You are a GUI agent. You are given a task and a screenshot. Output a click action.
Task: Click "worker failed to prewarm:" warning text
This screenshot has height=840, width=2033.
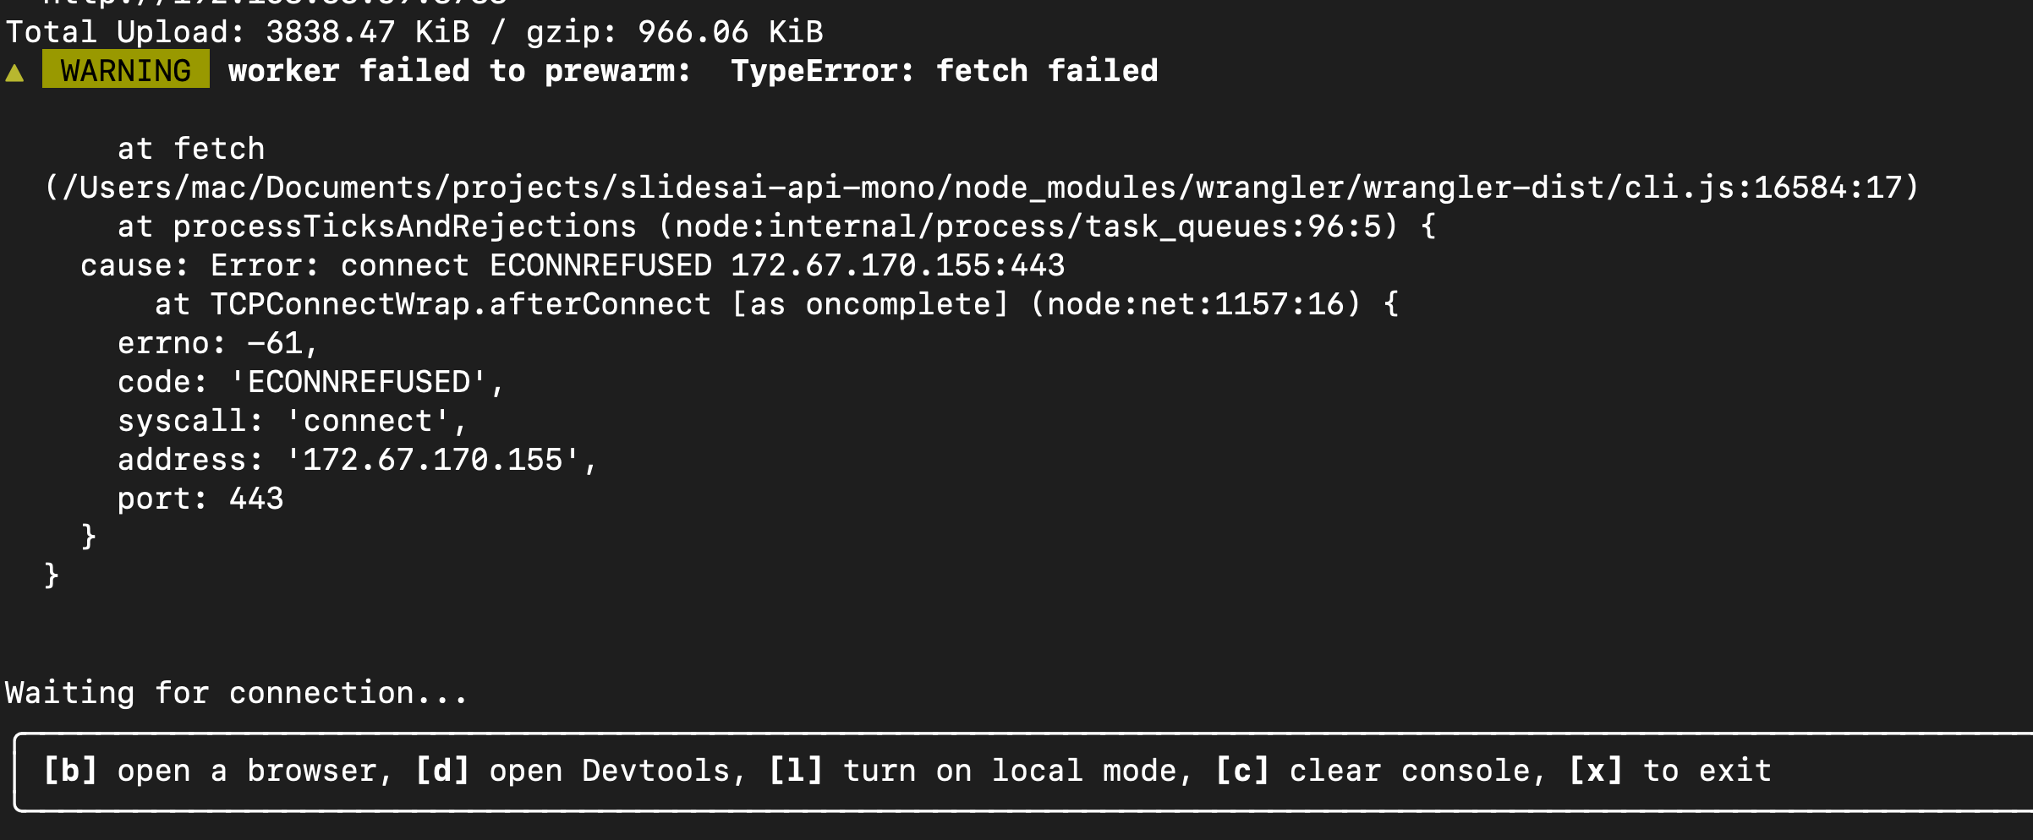pos(459,71)
